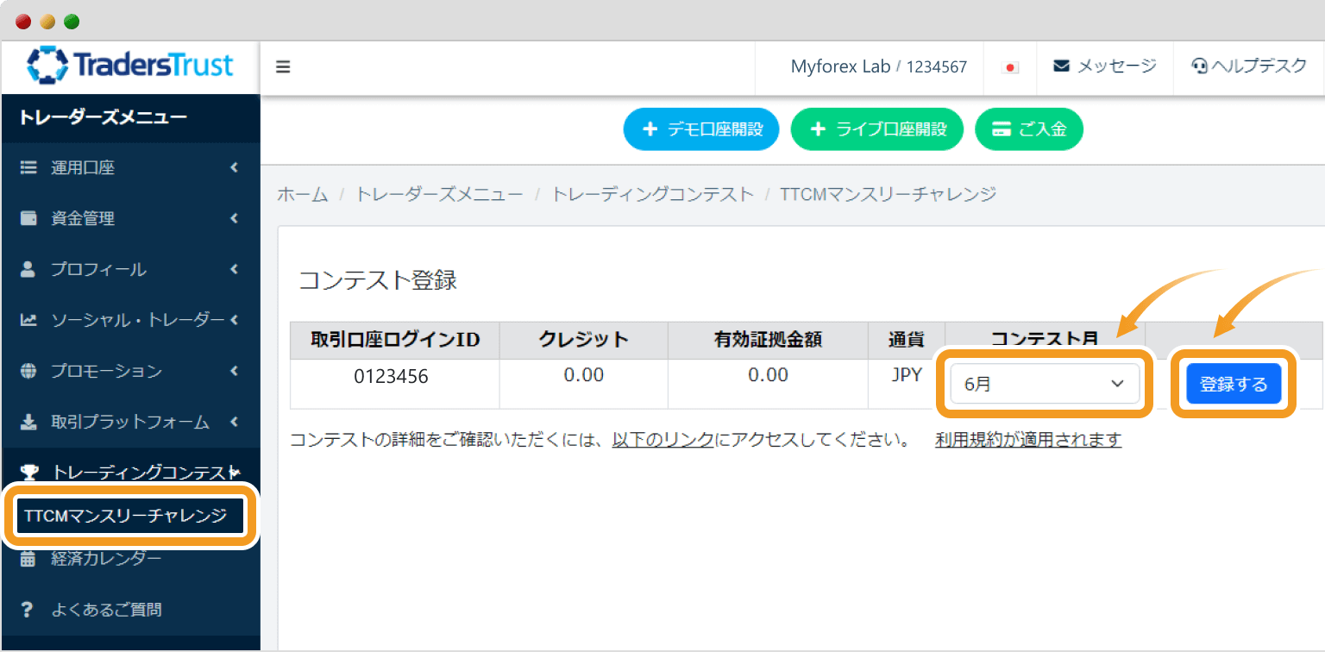The height and width of the screenshot is (652, 1325).
Task: Click the envelope message icon
Action: [1062, 66]
